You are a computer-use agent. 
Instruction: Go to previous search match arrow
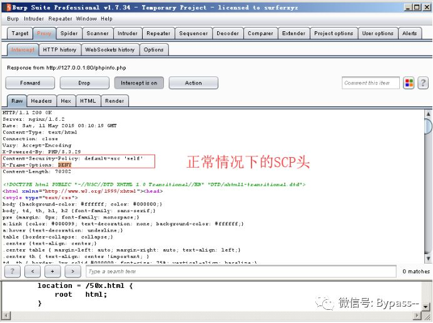(x=33, y=271)
